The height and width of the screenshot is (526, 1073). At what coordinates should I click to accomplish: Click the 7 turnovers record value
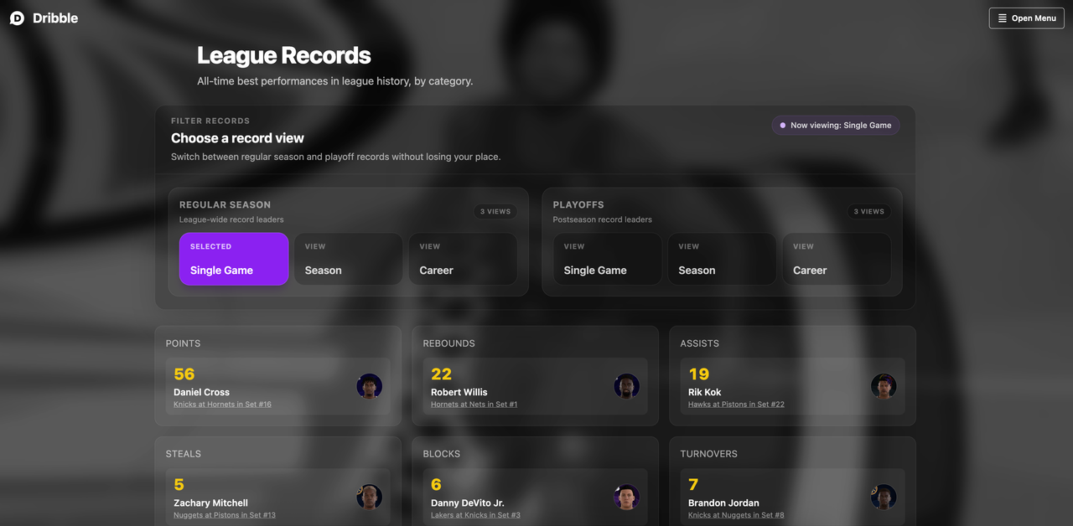(693, 485)
